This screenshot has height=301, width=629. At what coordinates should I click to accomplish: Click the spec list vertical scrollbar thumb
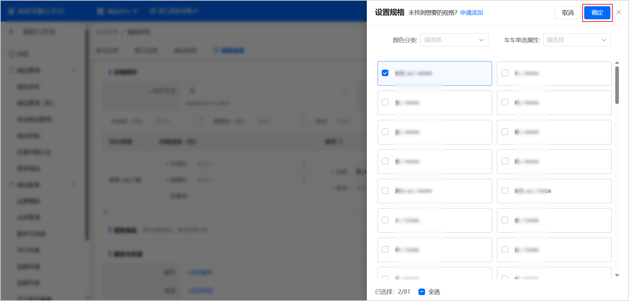tap(617, 85)
